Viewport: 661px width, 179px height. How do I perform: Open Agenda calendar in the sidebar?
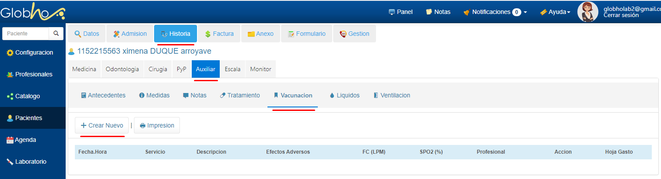pyautogui.click(x=21, y=140)
